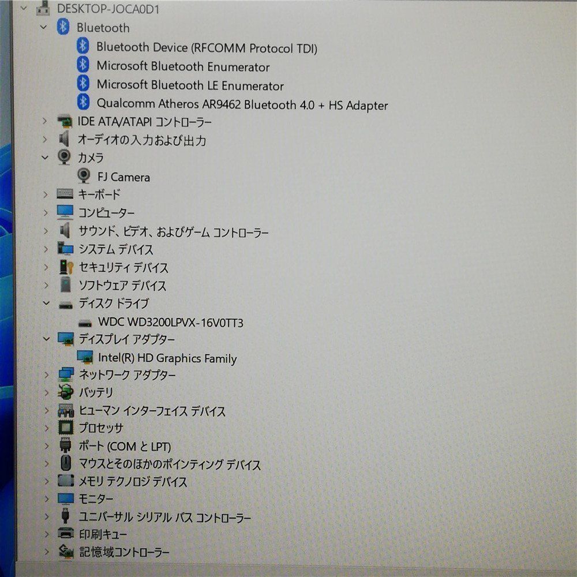The width and height of the screenshot is (577, 577).
Task: Click the WDC WD3200LPVX drive icon
Action: [85, 323]
